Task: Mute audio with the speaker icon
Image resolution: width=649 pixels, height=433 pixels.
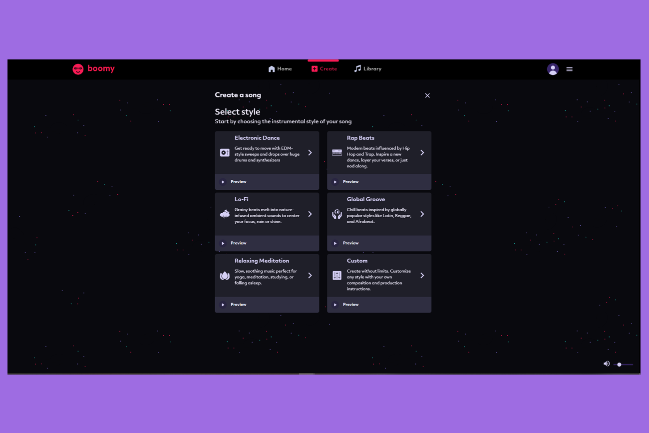Action: click(x=606, y=364)
